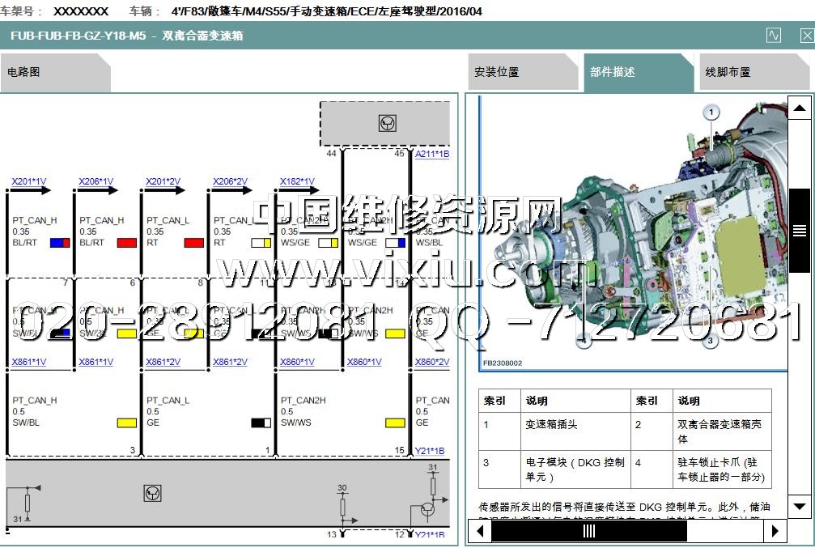Click red wire color swatch under X206*1V

126,243
